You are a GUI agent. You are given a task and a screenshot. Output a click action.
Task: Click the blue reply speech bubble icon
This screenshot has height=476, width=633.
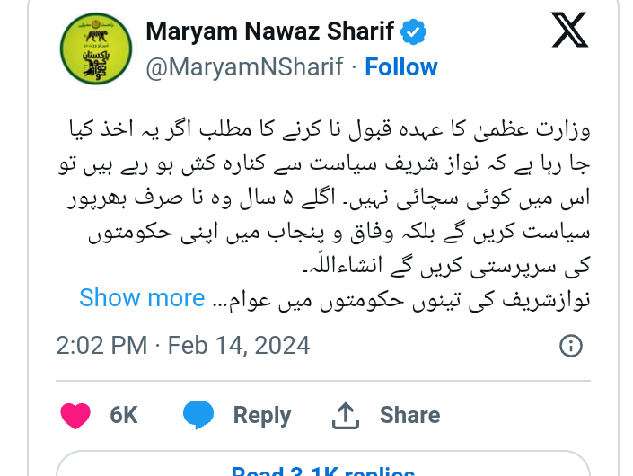198,415
